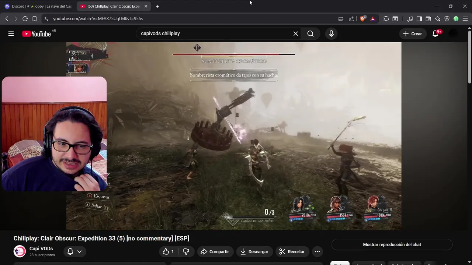
Task: Click Compartir button
Action: point(215,252)
